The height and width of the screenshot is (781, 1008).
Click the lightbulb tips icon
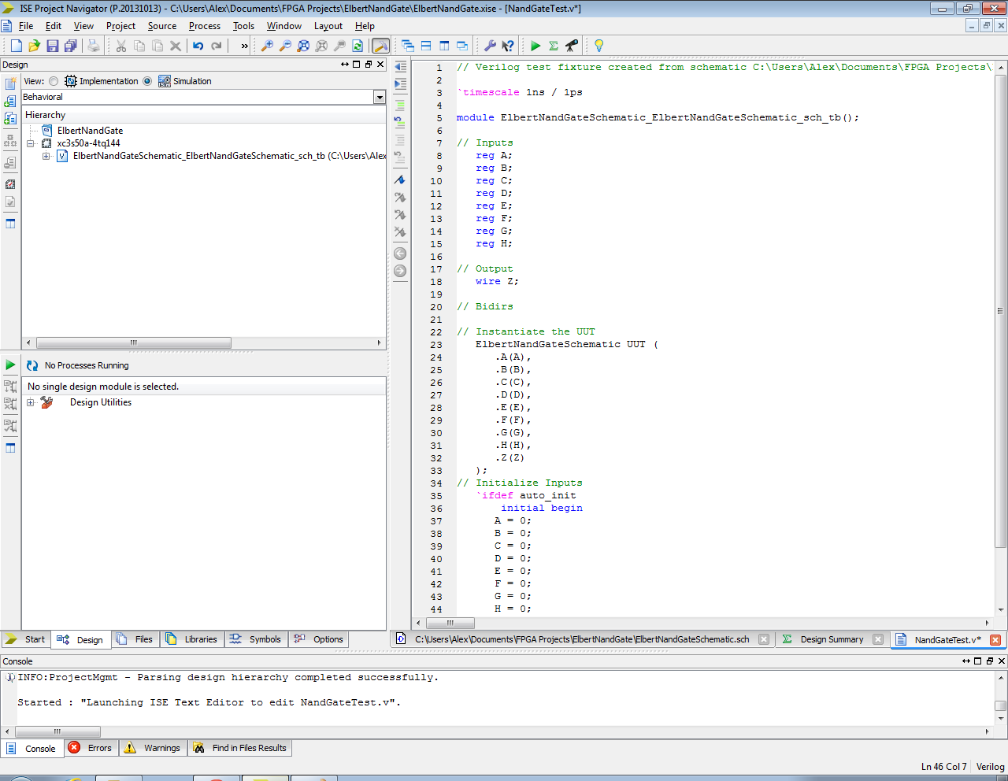[x=598, y=46]
